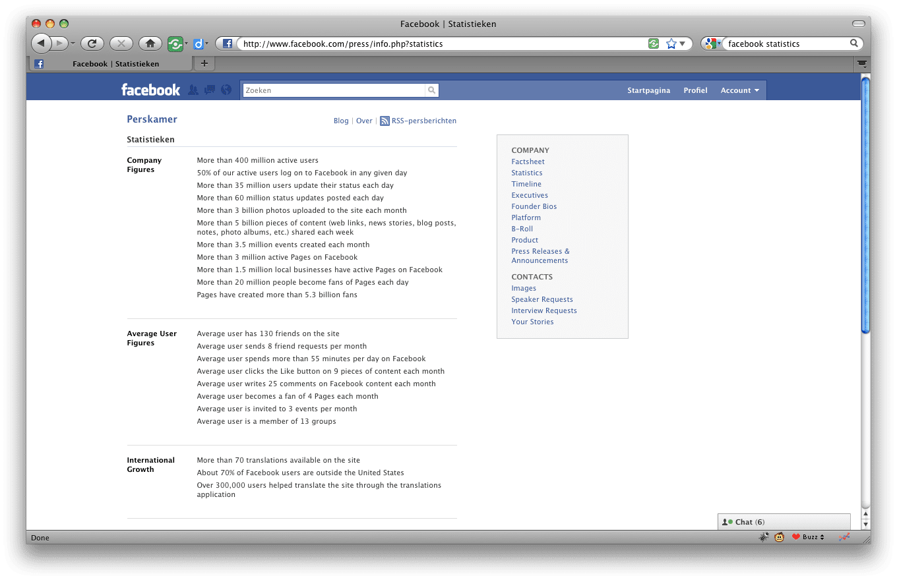The width and height of the screenshot is (897, 580).
Task: Open Profiel in Facebook header
Action: [695, 90]
